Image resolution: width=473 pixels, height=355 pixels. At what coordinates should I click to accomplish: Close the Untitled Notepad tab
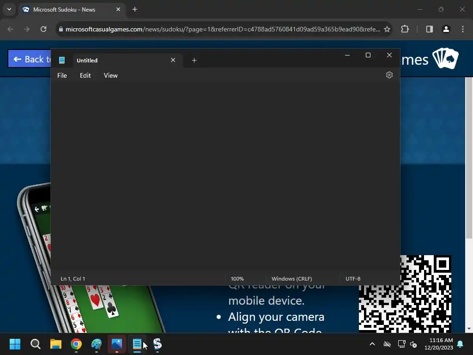173,60
